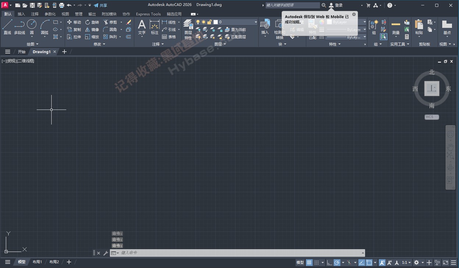Select the 标注 (Dimension) tool

tap(154, 27)
